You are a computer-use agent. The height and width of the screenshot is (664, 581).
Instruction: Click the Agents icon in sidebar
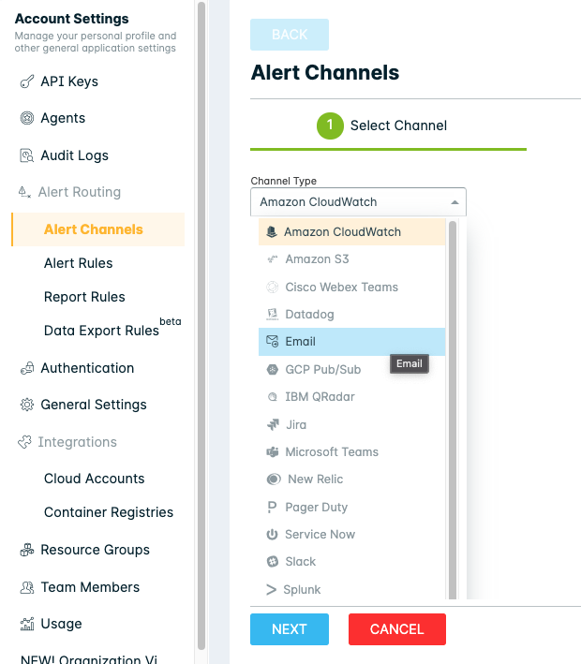point(27,118)
